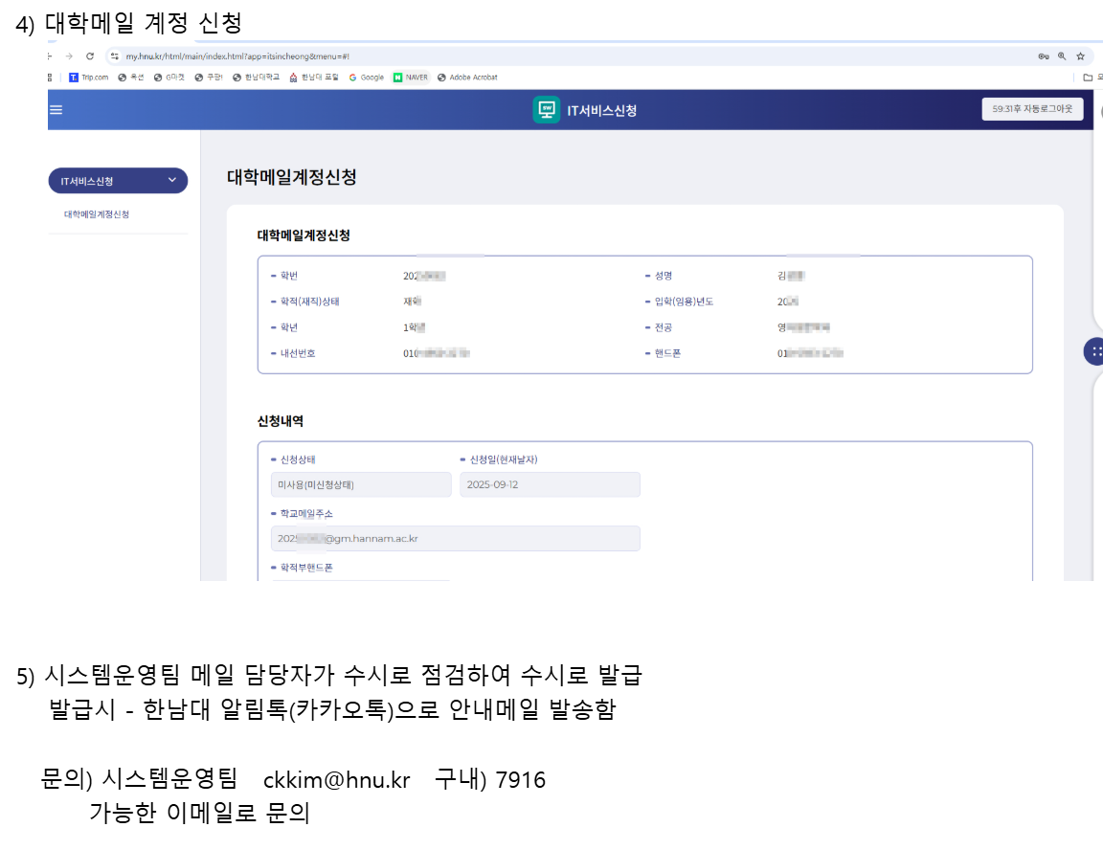
Task: Click the 학교메일주소 input field
Action: tap(455, 539)
